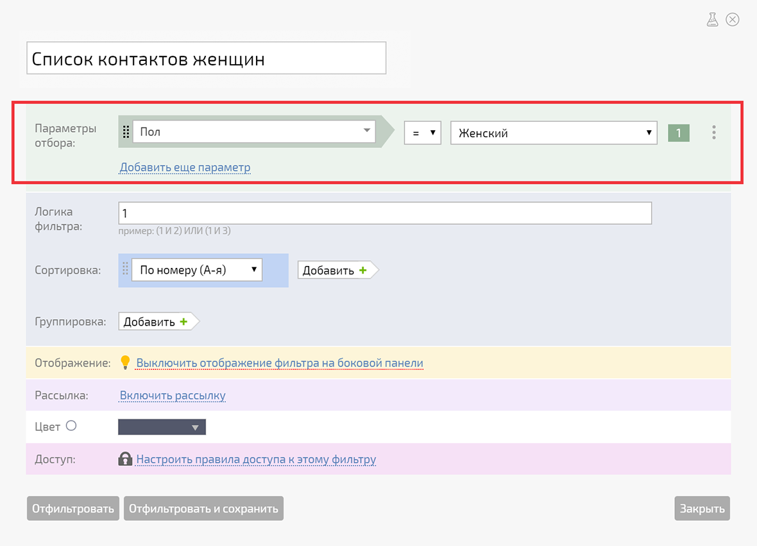Add a sorting rule with Добавить button
This screenshot has width=757, height=546.
pos(335,270)
